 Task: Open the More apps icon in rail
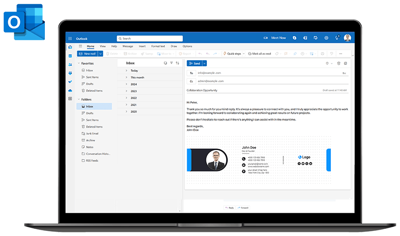(70, 99)
